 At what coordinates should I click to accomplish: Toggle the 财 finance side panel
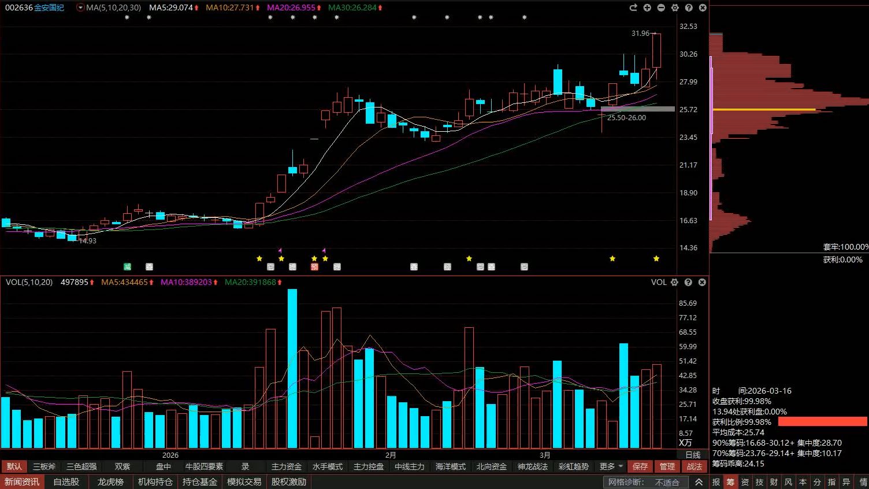pyautogui.click(x=774, y=481)
